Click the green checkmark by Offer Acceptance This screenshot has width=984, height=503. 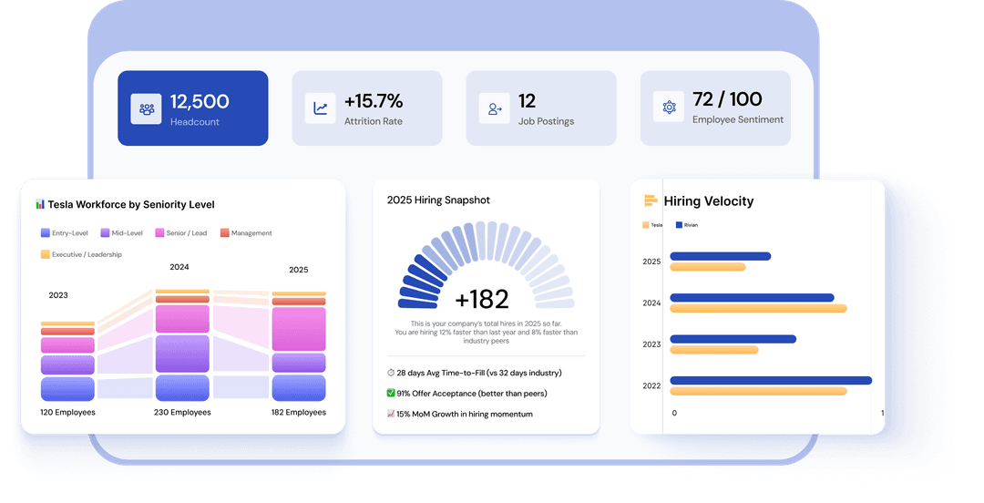391,394
